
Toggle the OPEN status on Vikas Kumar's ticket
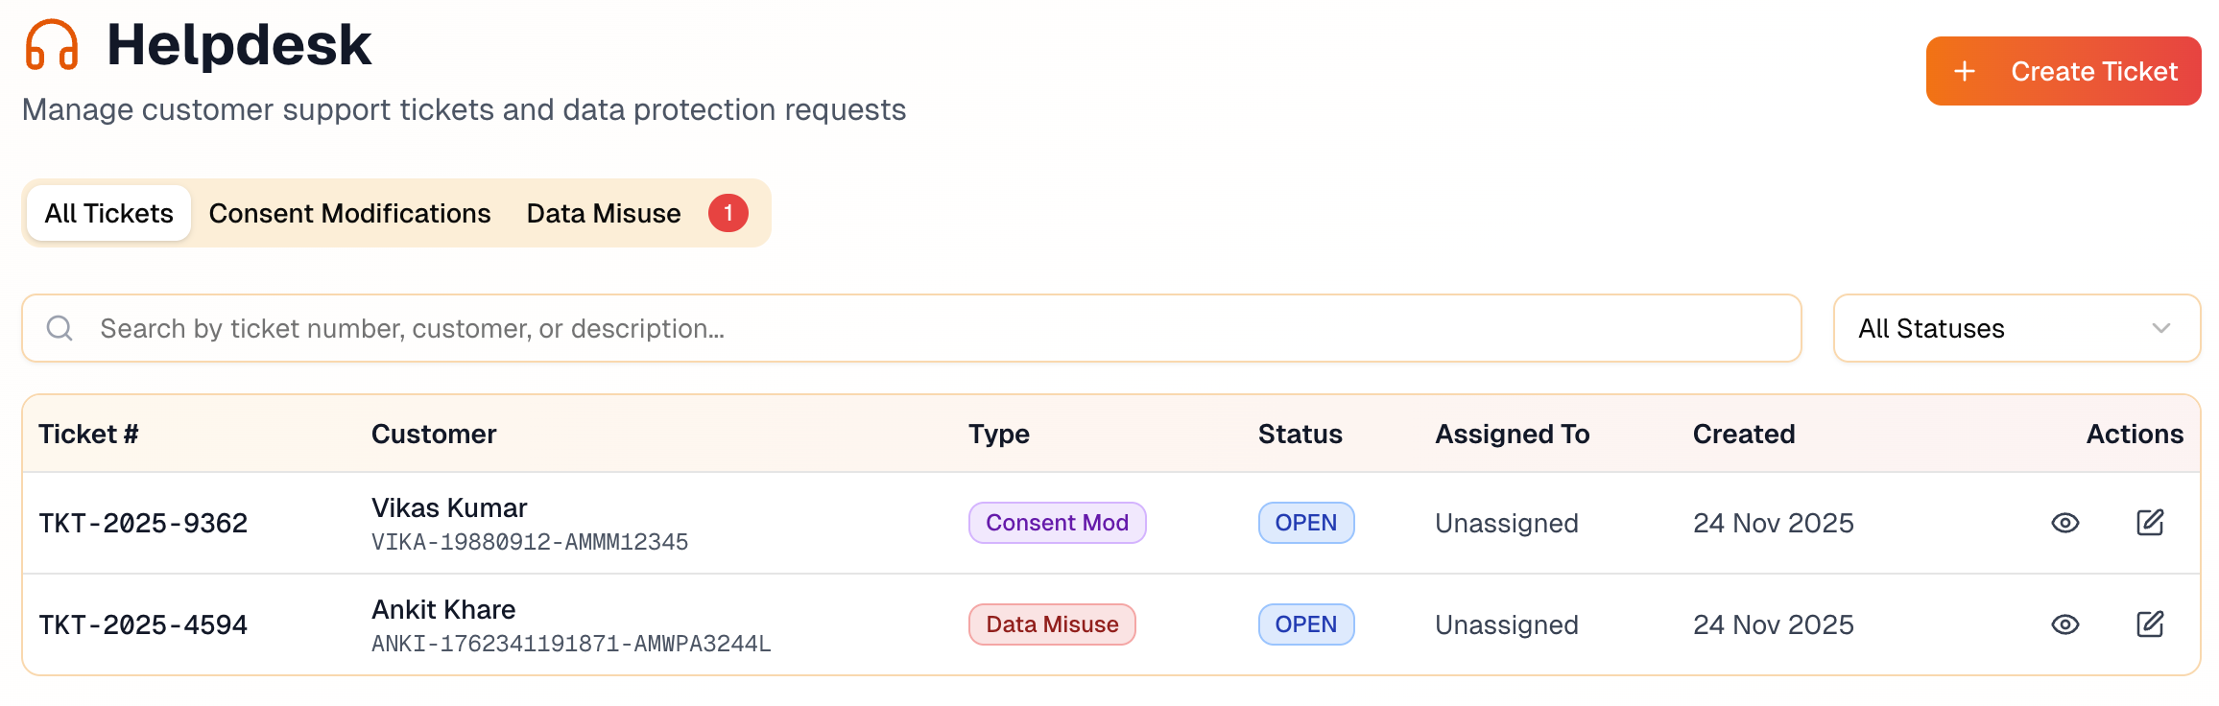[1305, 523]
